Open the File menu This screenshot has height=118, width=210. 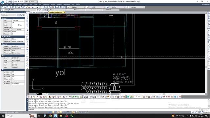[7, 4]
